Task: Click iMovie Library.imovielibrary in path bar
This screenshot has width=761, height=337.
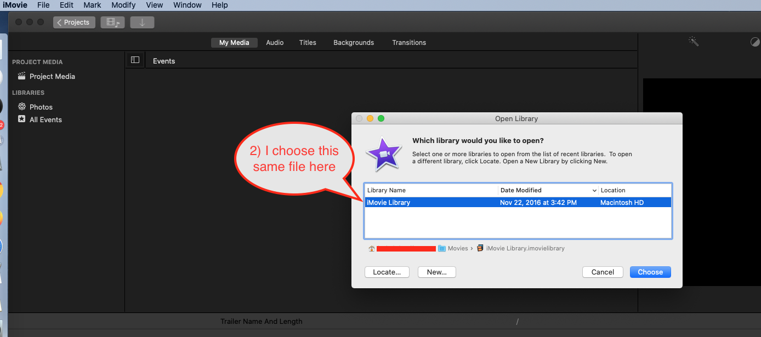Action: click(521, 248)
